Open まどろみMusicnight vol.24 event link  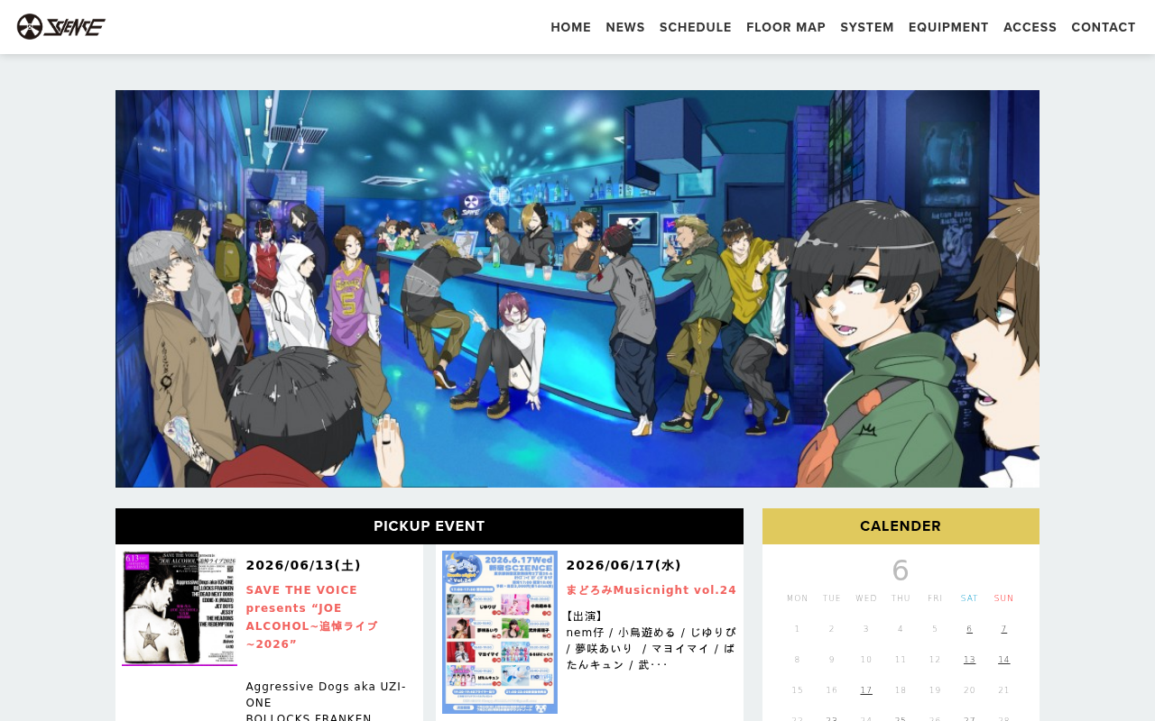click(651, 590)
